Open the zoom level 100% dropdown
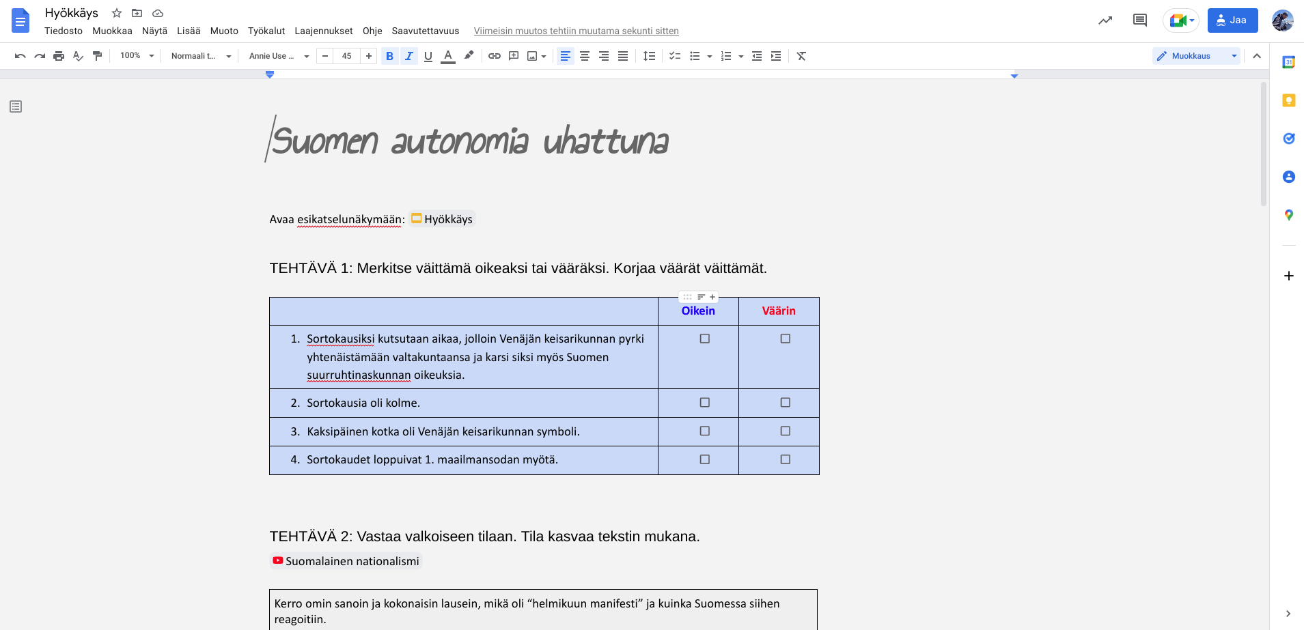The image size is (1304, 630). (x=137, y=56)
